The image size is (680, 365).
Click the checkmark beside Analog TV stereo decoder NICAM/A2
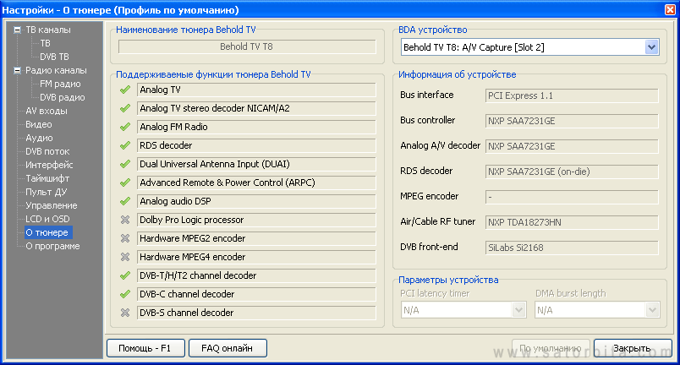tap(125, 108)
